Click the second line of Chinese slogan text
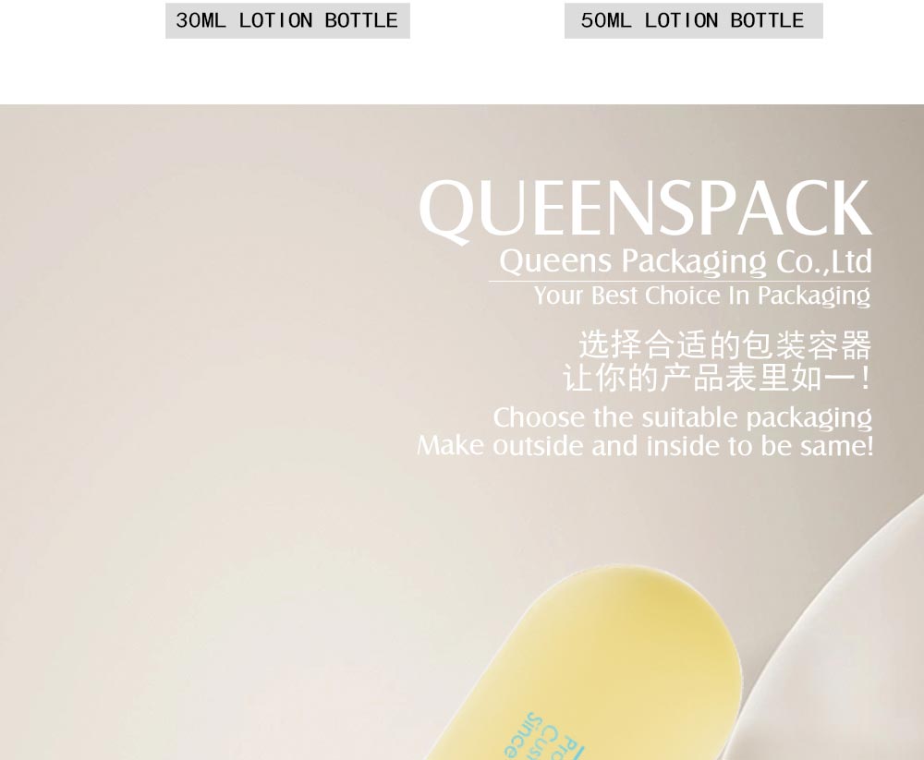924x760 pixels. [x=717, y=379]
